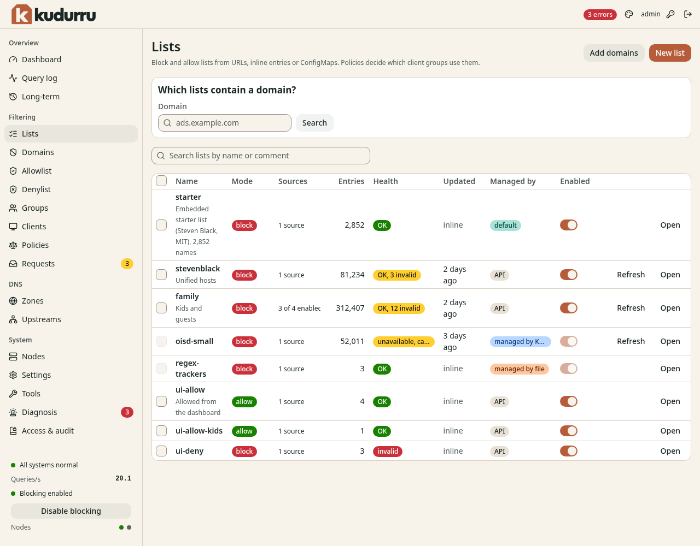
Task: Click the Denylist shield icon
Action: point(13,189)
